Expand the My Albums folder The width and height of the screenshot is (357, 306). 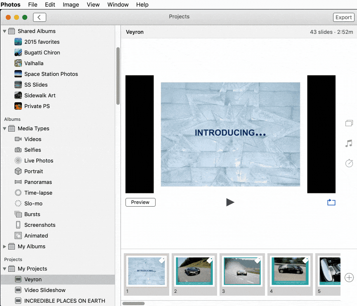click(5, 247)
